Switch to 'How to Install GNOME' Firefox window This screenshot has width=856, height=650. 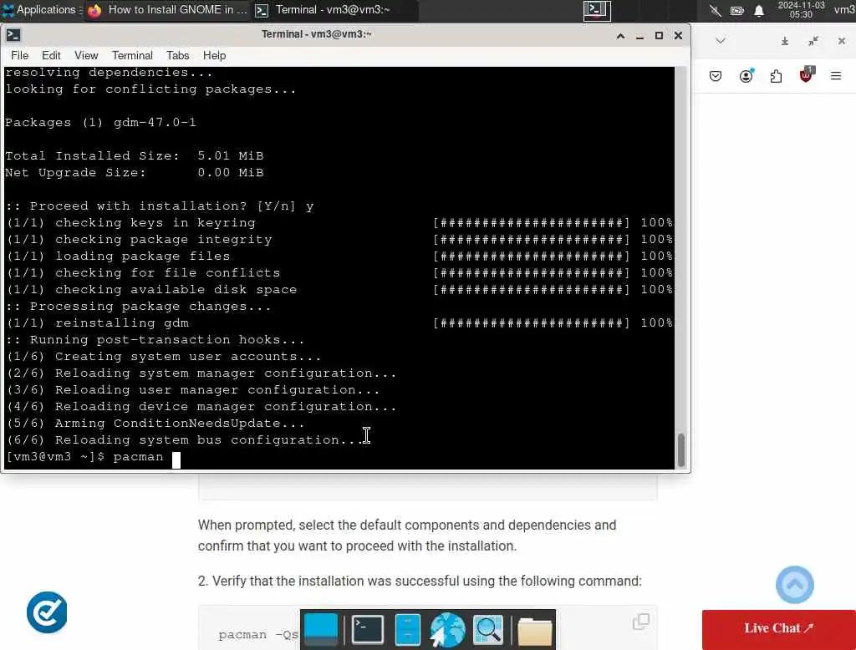pos(167,10)
